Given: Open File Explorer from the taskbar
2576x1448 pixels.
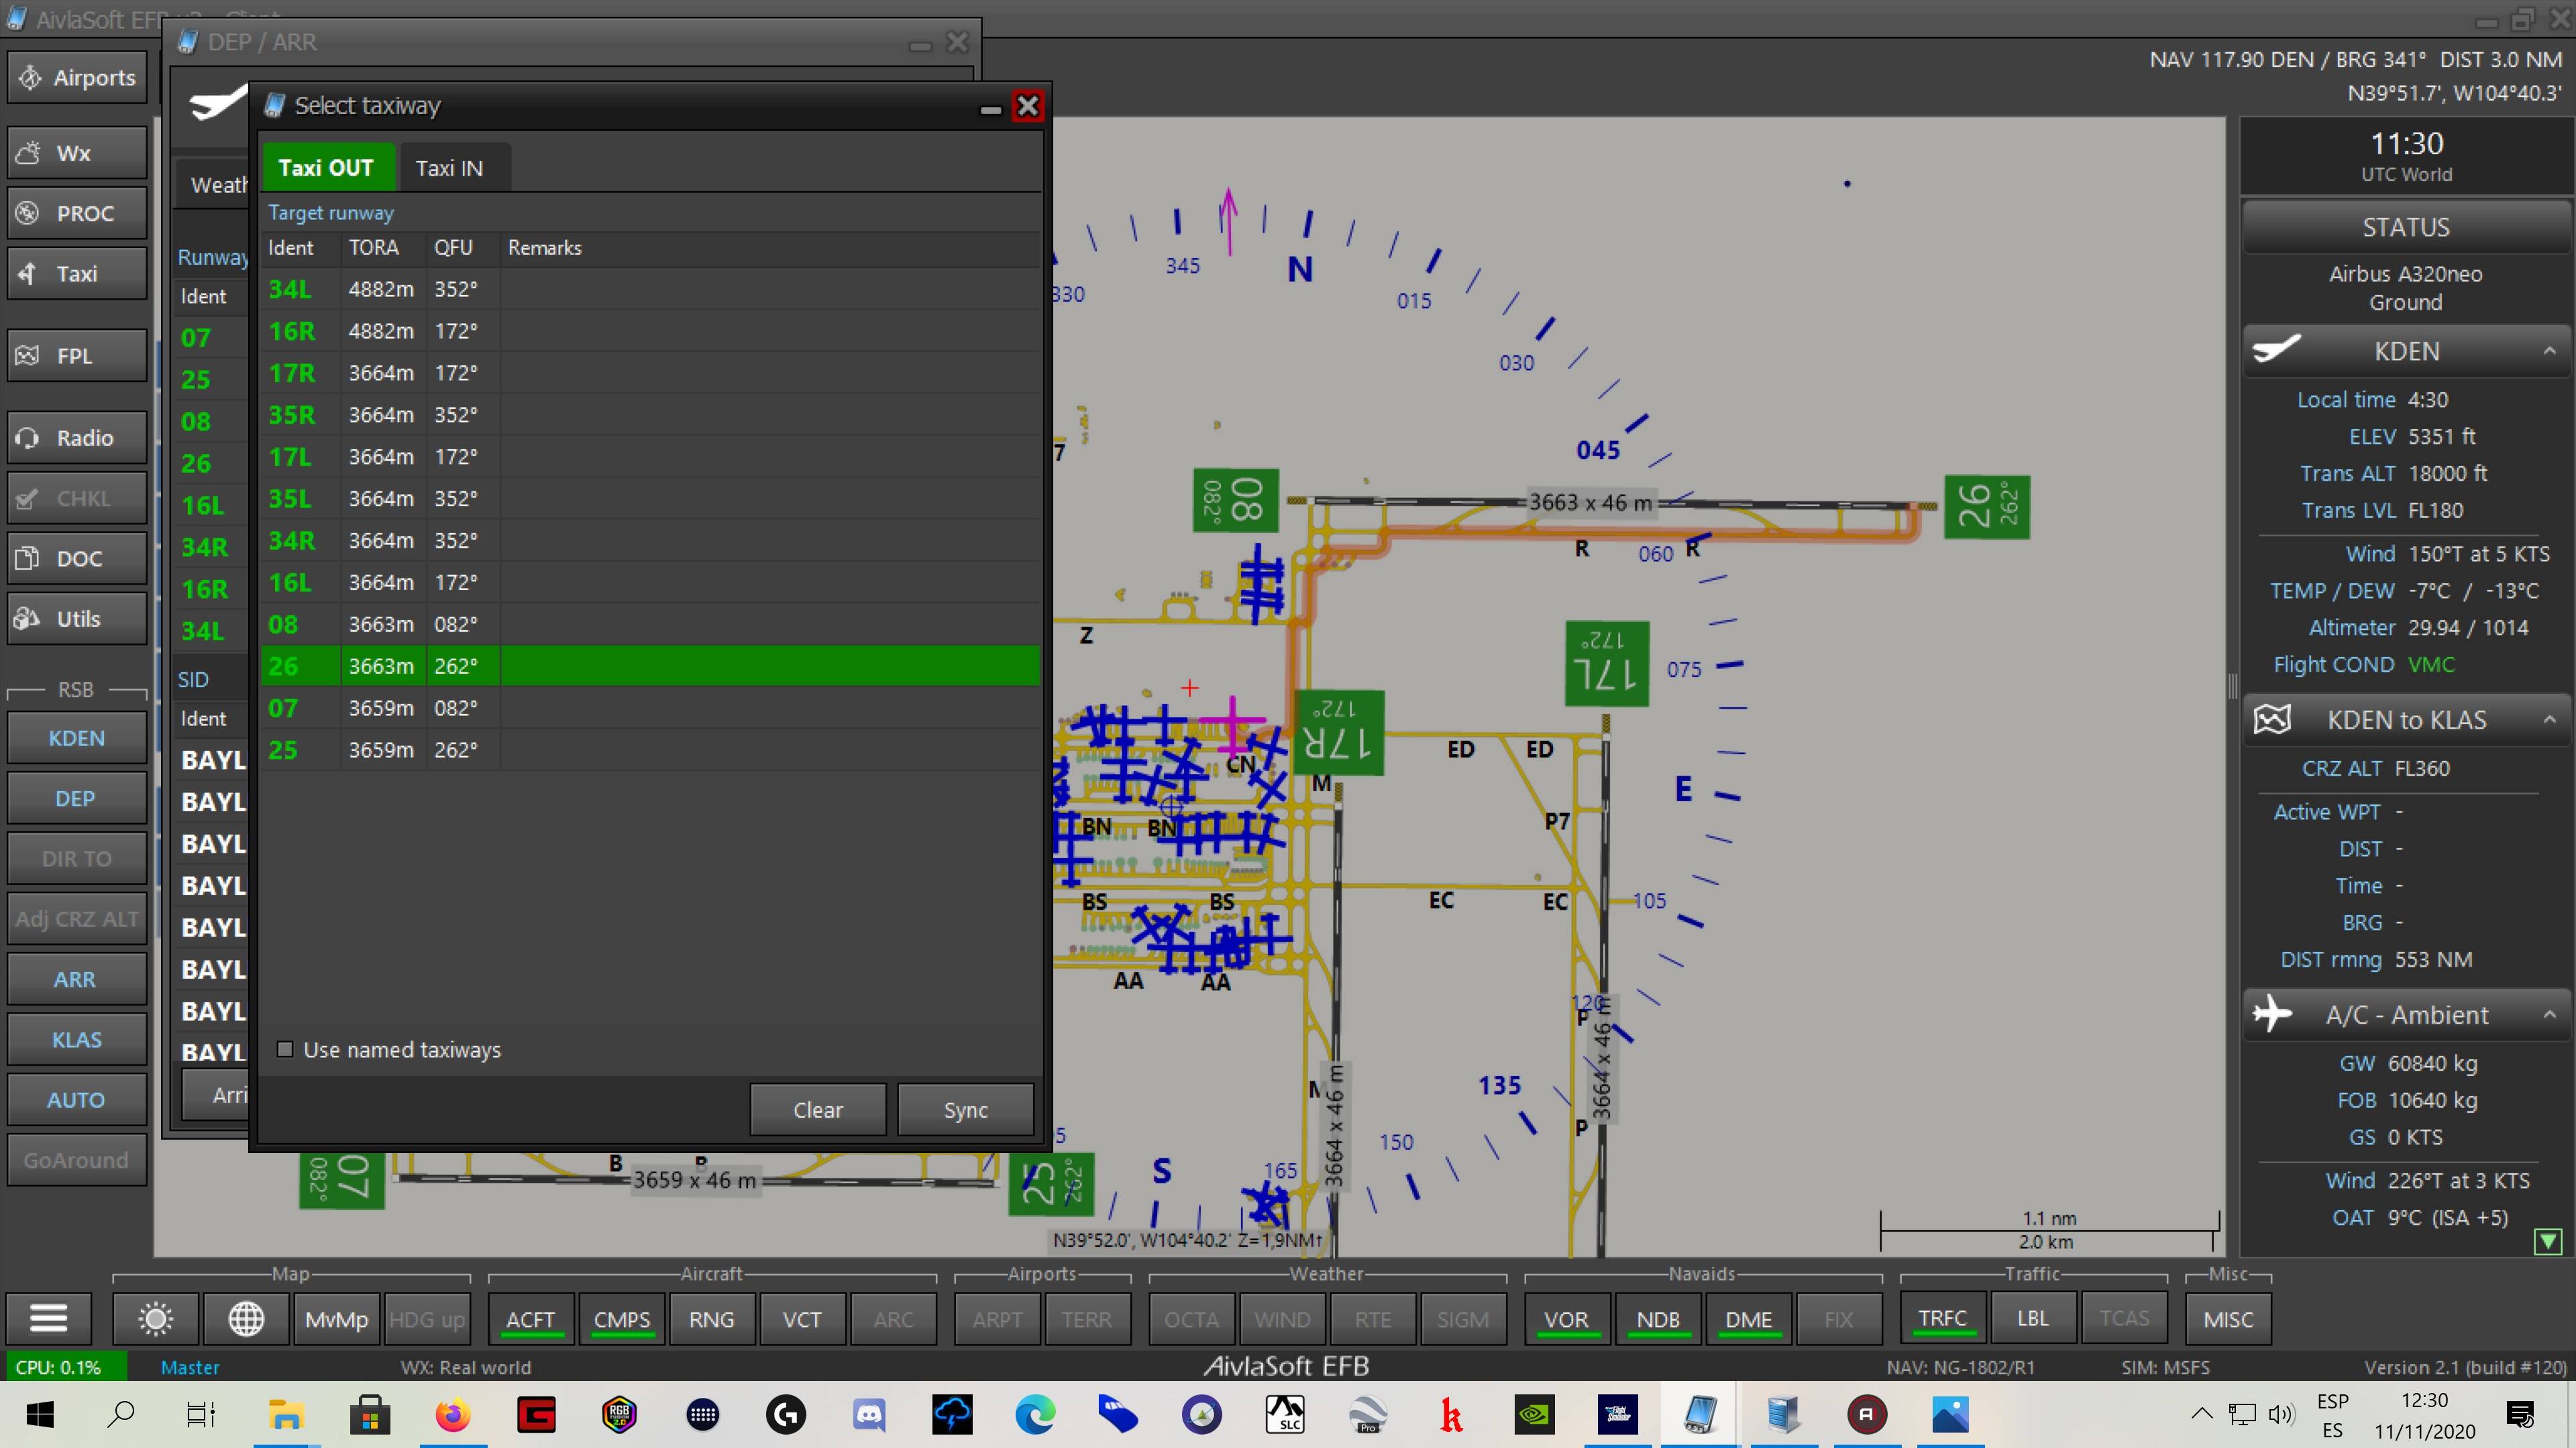Looking at the screenshot, I should click(x=286, y=1414).
